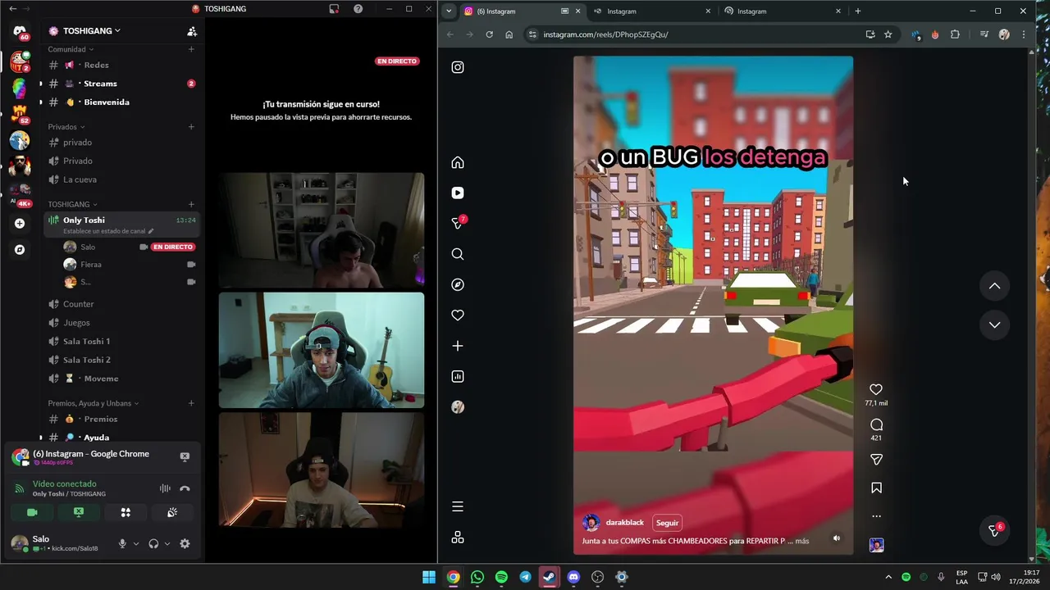
Task: Open microphone input options dropdown arrow
Action: pos(136,543)
